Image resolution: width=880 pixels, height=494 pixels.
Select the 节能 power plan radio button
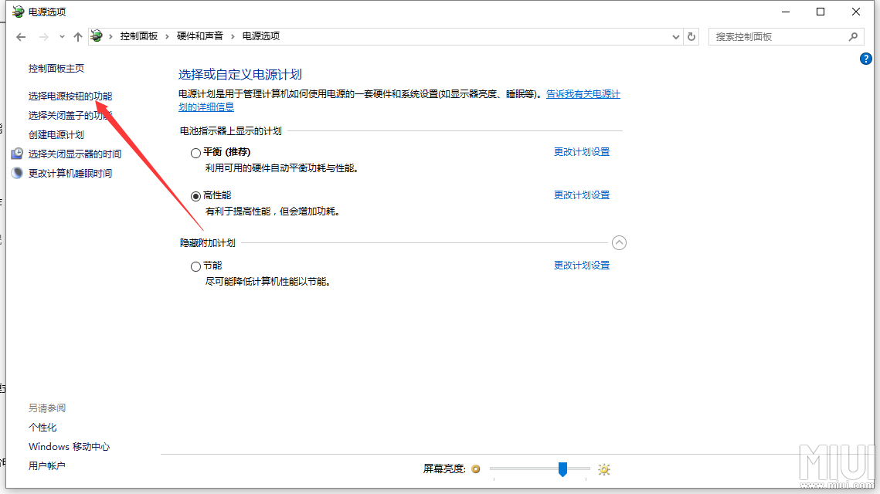(x=195, y=266)
